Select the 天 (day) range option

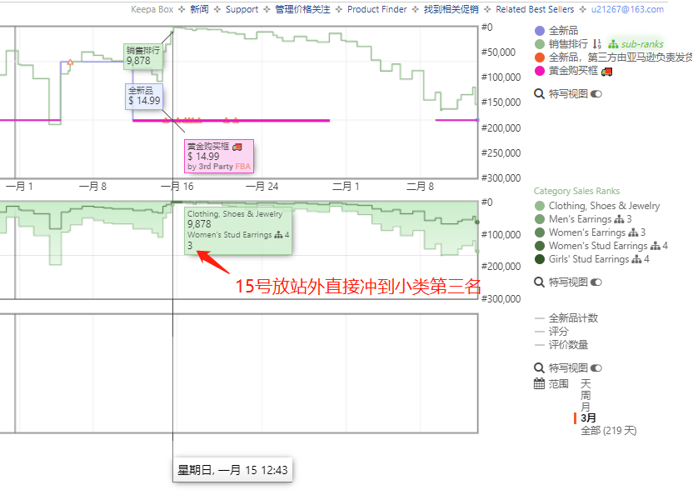(x=586, y=384)
